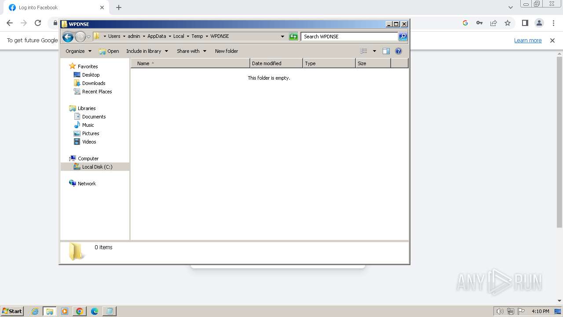Change the view icon in Explorer
This screenshot has height=317, width=563.
point(364,51)
